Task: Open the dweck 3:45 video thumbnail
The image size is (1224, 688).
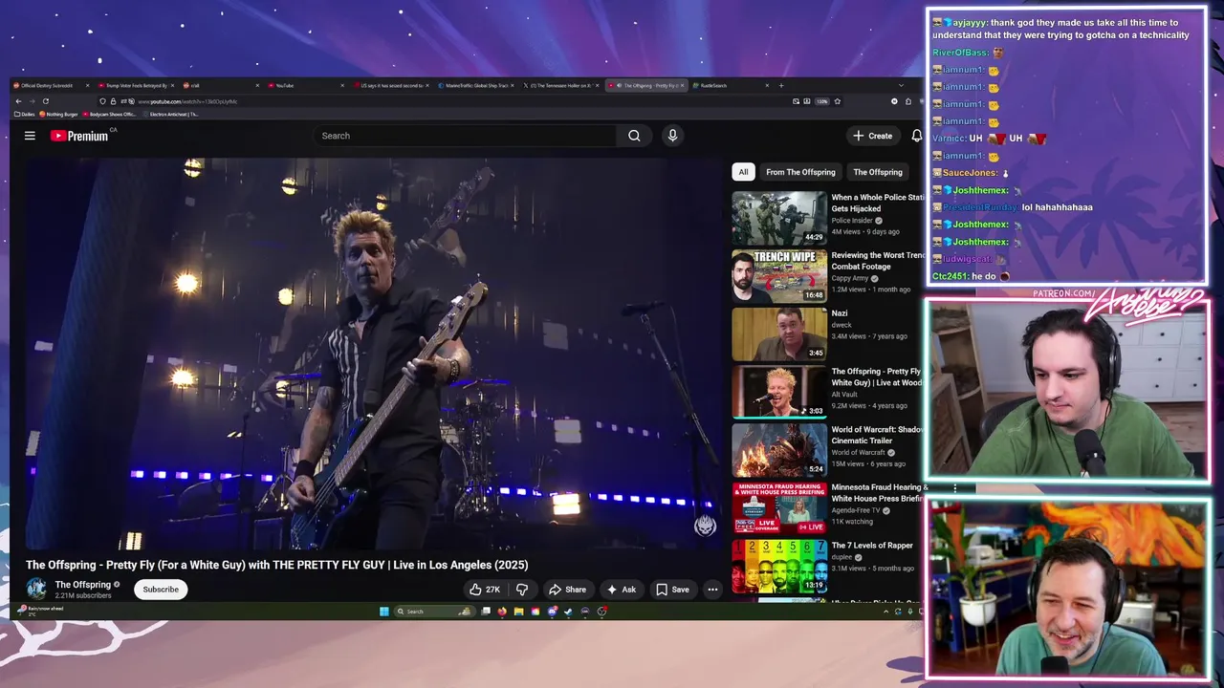Action: (x=779, y=334)
